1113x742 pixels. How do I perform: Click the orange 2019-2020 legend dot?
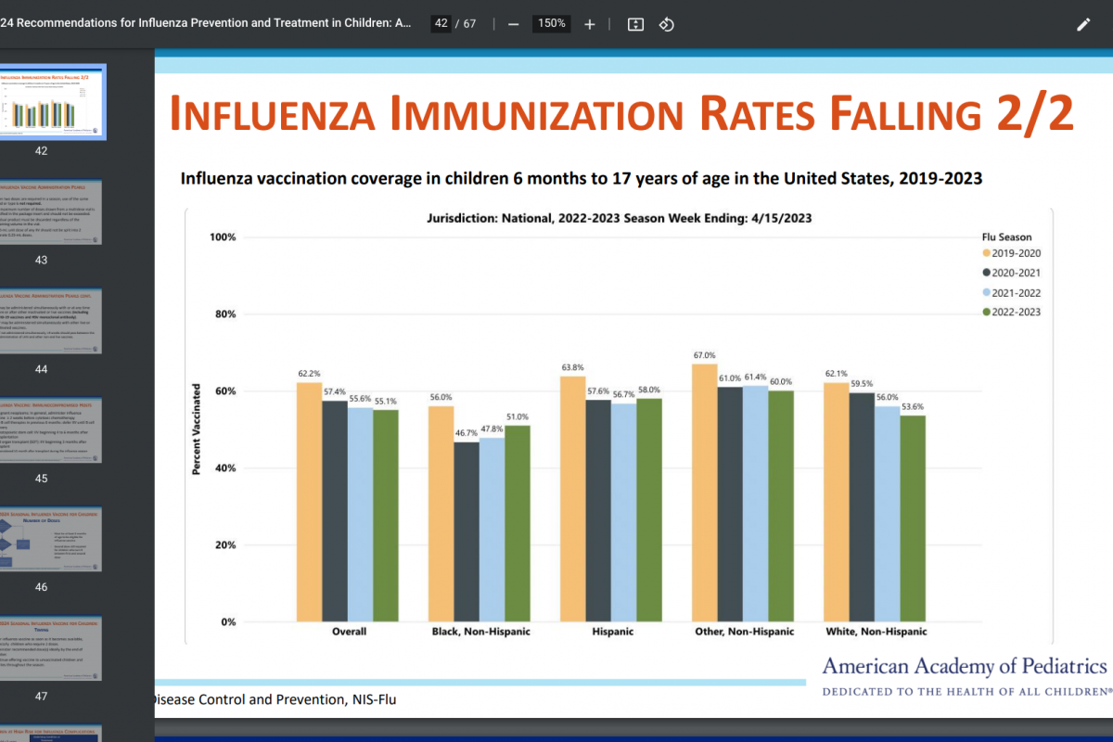pos(987,252)
